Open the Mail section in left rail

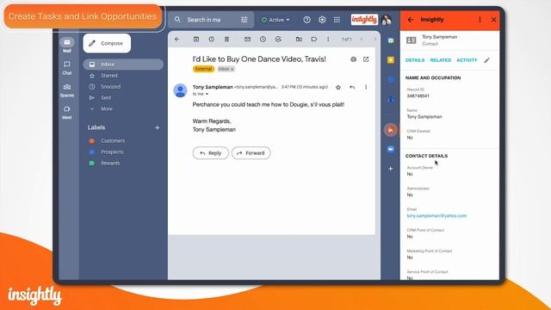coord(67,46)
